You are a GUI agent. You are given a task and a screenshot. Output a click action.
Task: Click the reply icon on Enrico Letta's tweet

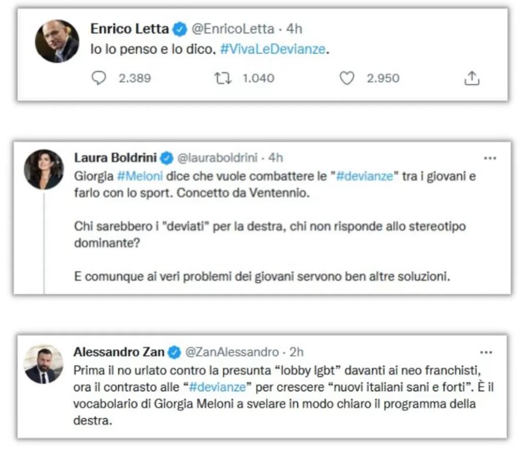[x=99, y=78]
